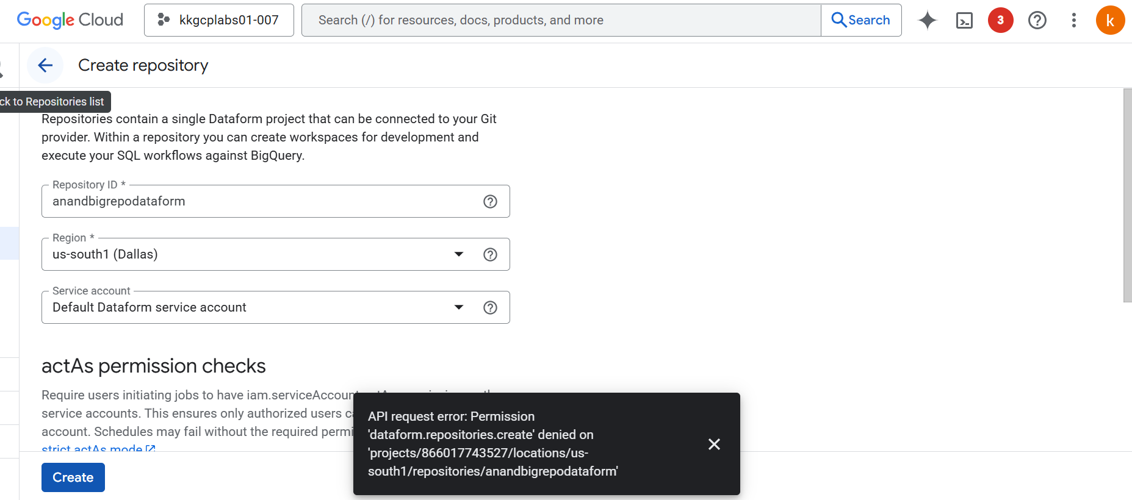Dismiss the API request error notification
Viewport: 1132px width, 500px height.
(714, 444)
